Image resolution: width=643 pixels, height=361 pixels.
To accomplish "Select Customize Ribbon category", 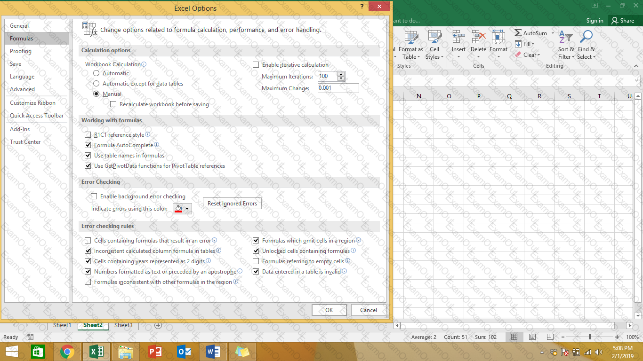I will [37, 103].
